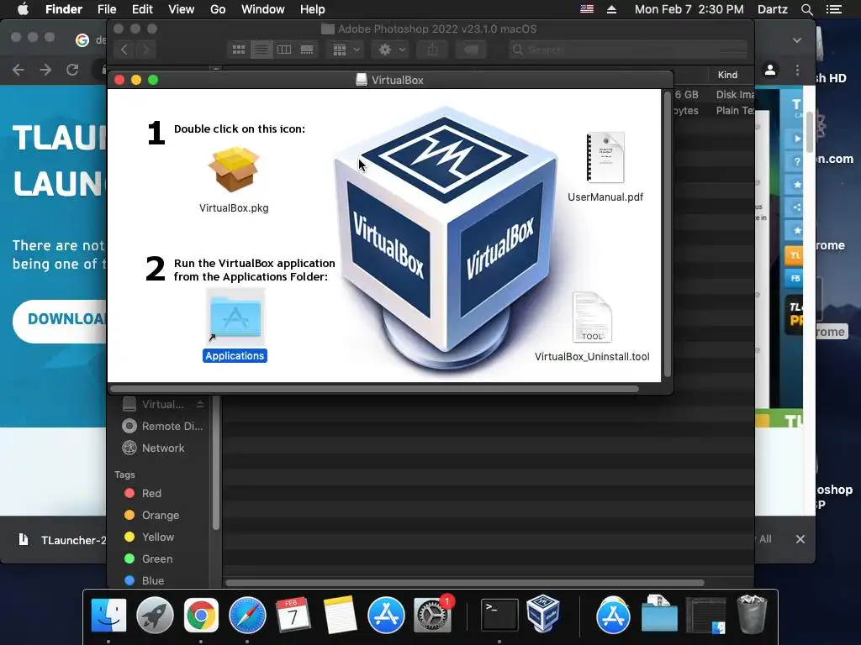The image size is (861, 645).
Task: Click the Edit Tags button in Finder toolbar
Action: [471, 50]
